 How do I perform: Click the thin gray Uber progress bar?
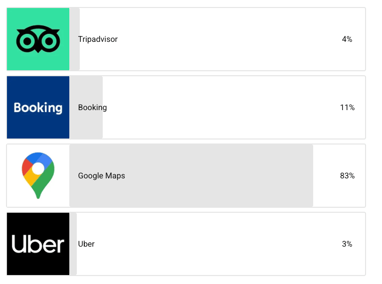click(x=73, y=244)
